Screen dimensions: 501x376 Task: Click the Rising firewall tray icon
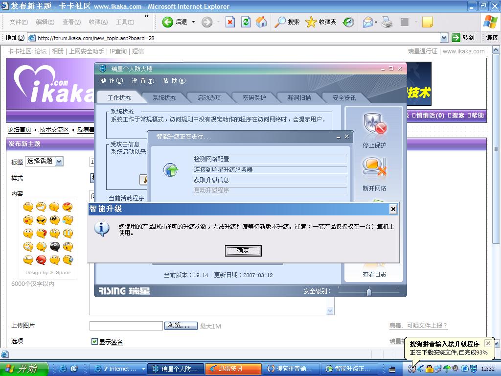tap(474, 369)
